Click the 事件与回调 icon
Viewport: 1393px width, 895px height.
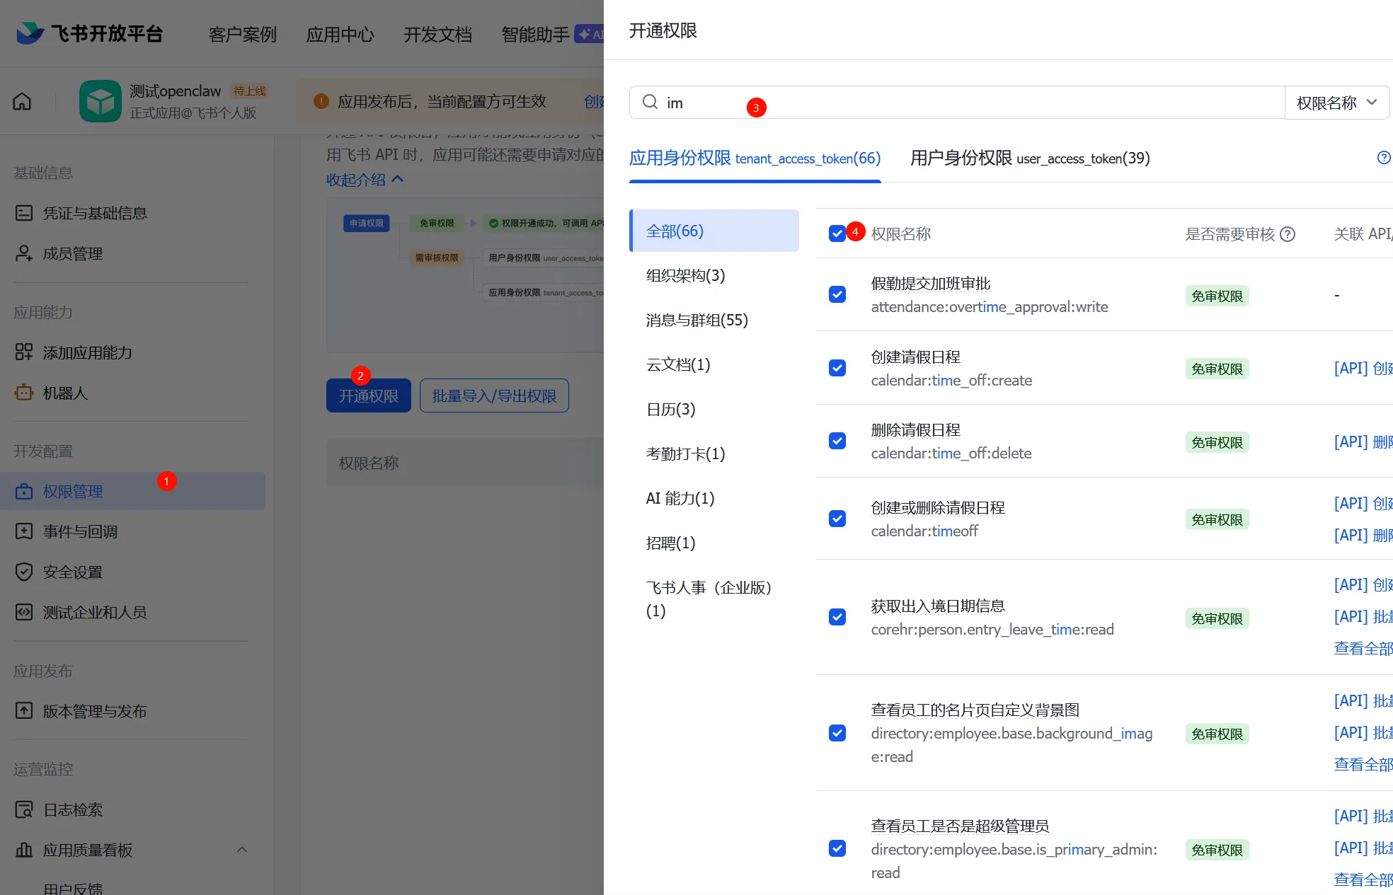point(24,531)
